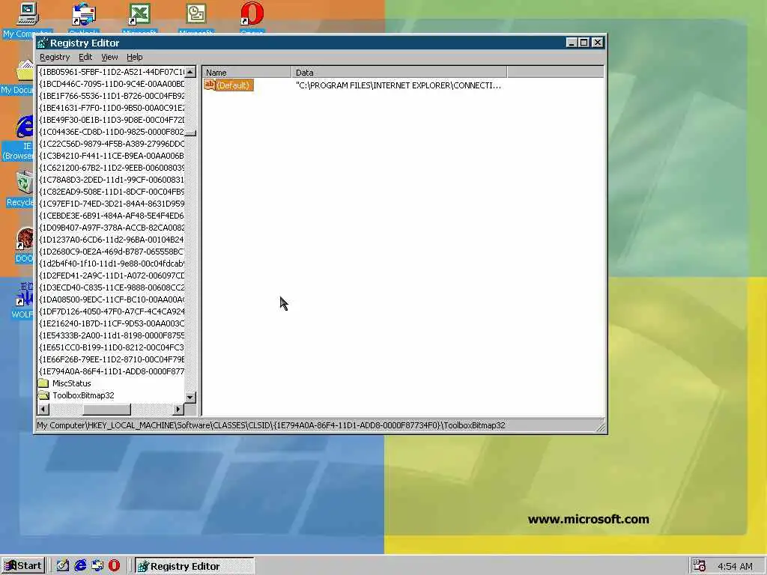The height and width of the screenshot is (575, 767).
Task: Open the Edit menu
Action: coord(85,57)
